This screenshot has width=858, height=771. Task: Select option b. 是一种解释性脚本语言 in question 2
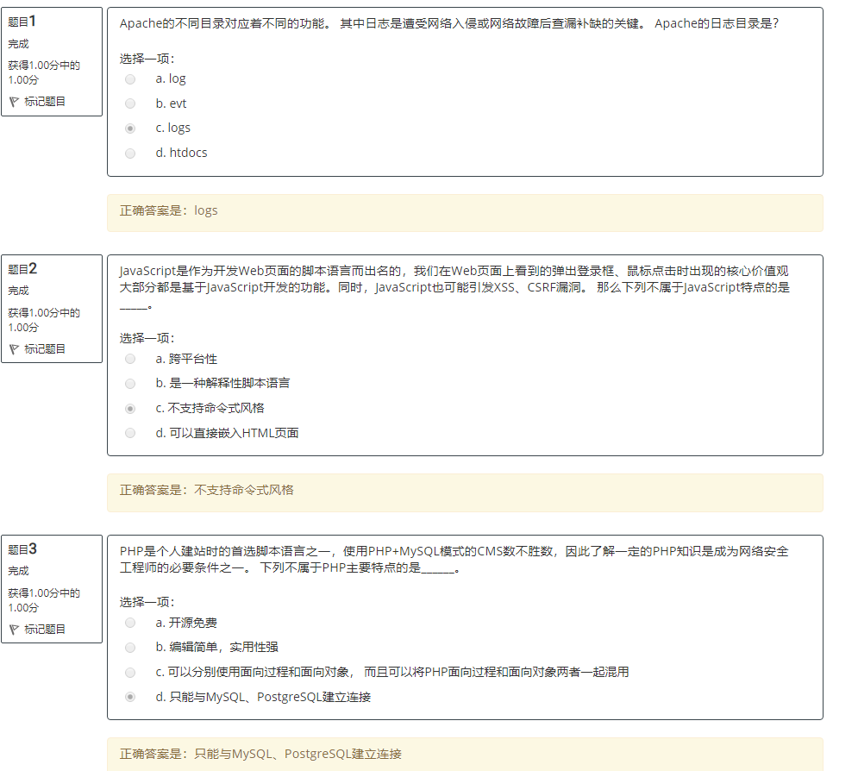tap(130, 384)
